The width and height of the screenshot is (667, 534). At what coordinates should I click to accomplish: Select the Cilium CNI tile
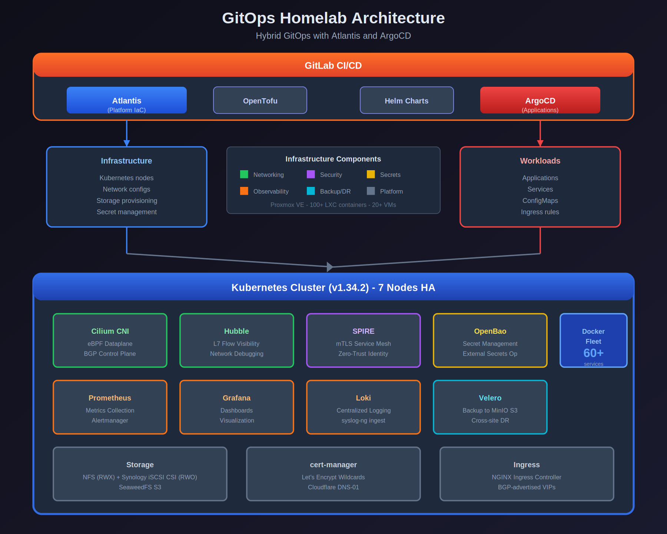click(110, 340)
